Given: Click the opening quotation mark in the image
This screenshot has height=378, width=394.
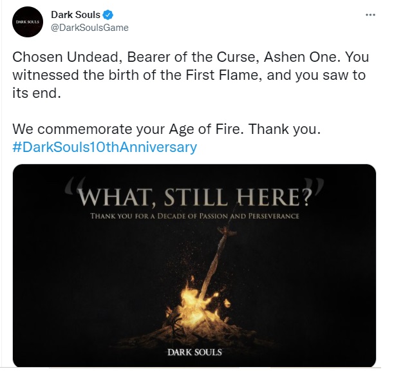Looking at the screenshot, I should (70, 188).
